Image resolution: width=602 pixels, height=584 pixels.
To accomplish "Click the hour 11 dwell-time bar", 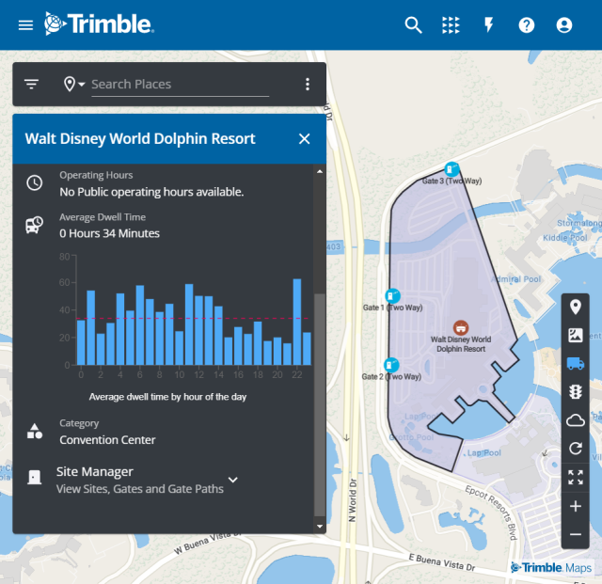I will (189, 324).
